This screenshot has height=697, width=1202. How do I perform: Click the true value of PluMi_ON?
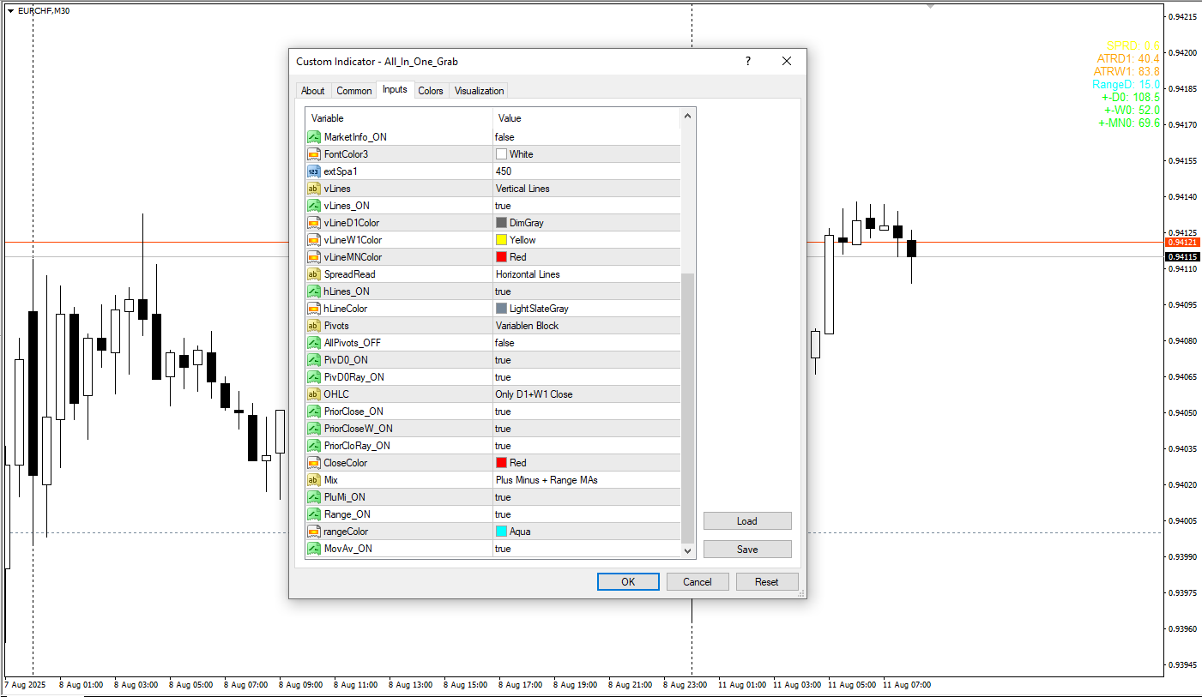[x=503, y=497]
